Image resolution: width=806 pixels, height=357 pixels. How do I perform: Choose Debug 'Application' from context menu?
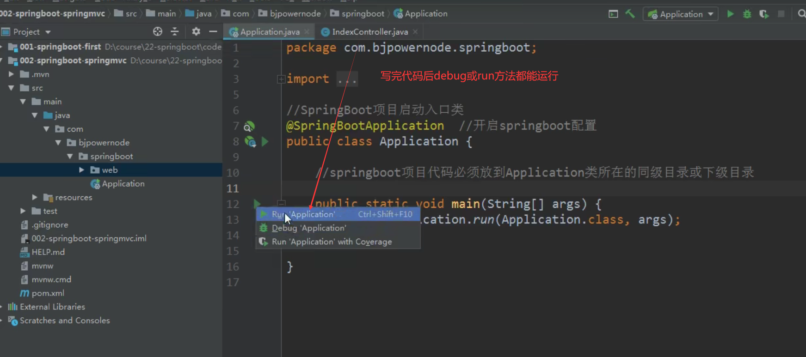(338, 228)
